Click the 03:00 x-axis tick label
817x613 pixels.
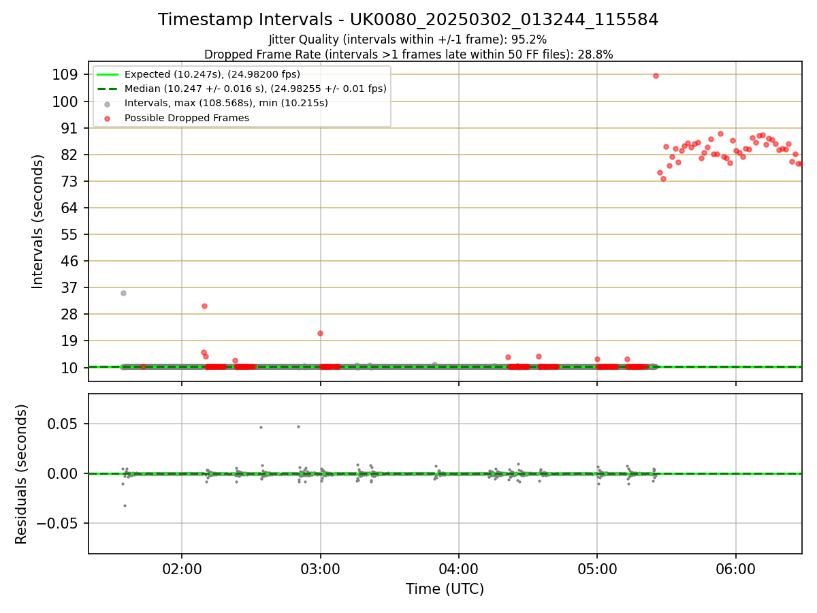point(321,569)
